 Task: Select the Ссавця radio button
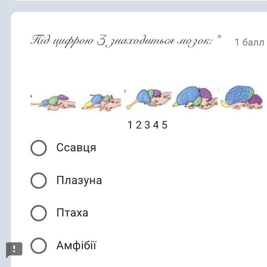38,148
